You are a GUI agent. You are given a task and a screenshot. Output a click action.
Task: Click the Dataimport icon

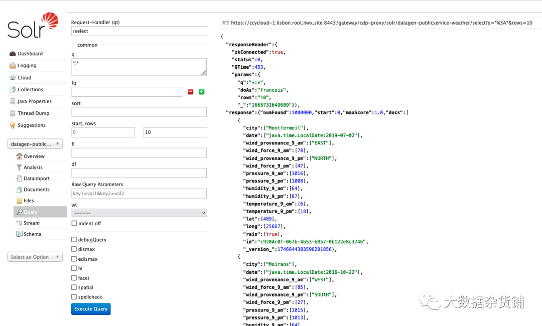coord(19,178)
